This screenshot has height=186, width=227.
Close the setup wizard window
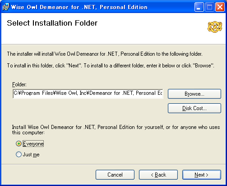tap(220, 7)
